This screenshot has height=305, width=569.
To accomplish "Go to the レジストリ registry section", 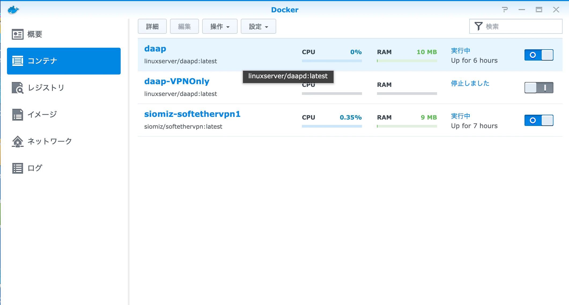I will click(64, 88).
